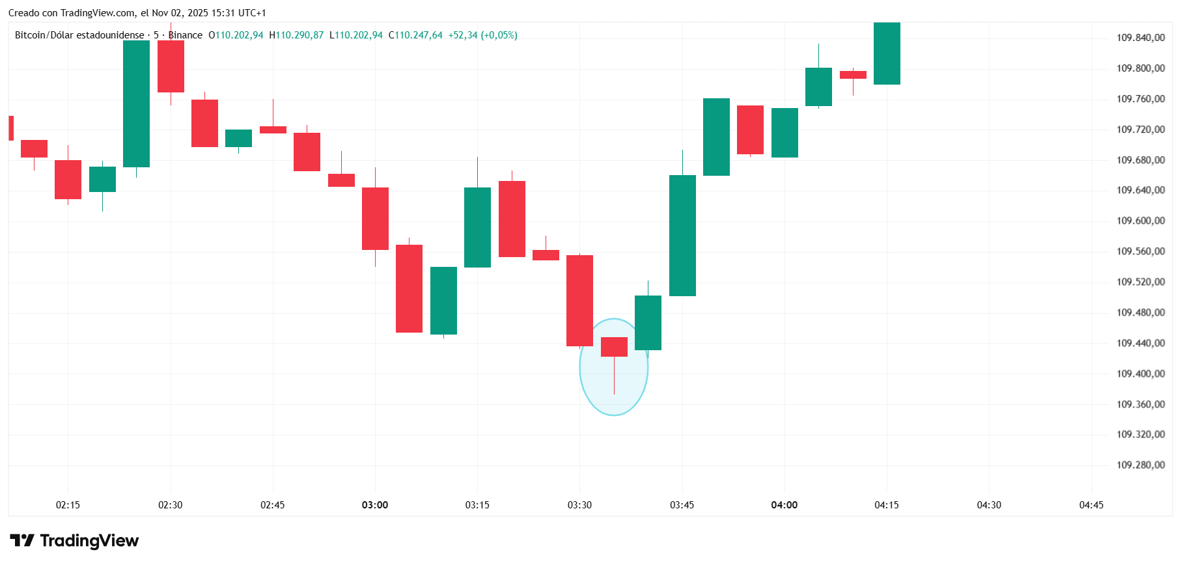Click the red candle at 03:00

375,218
